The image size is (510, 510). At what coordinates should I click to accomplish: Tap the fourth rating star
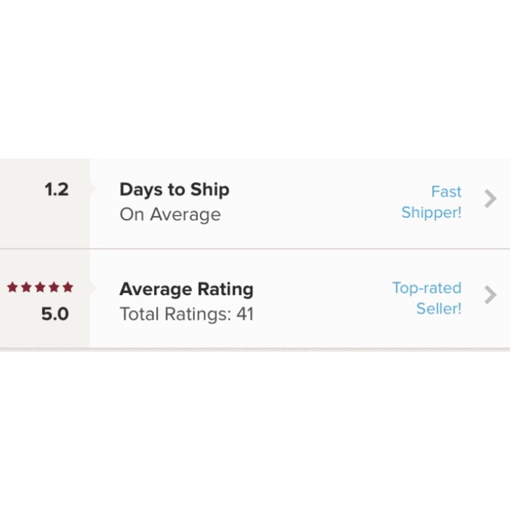coord(54,287)
